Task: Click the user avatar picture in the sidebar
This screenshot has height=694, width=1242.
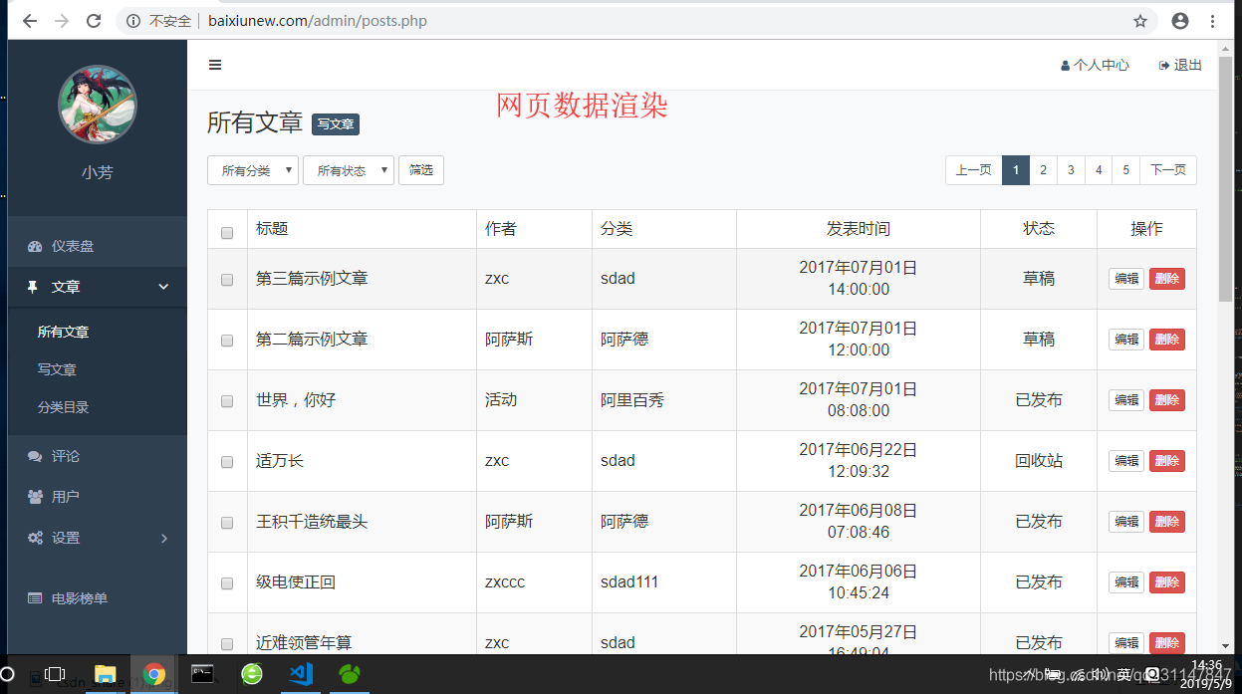Action: point(98,105)
